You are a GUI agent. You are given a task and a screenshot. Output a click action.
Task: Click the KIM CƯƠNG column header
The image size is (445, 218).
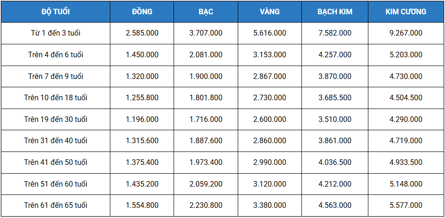pyautogui.click(x=406, y=12)
